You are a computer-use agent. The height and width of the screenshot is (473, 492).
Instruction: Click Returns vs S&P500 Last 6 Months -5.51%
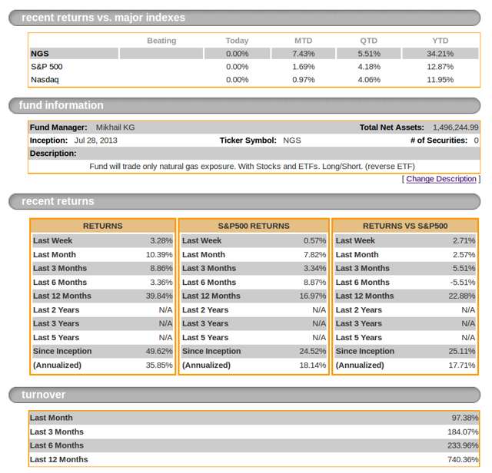click(463, 283)
